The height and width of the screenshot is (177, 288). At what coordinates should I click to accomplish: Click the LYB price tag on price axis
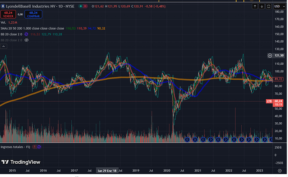[269, 101]
